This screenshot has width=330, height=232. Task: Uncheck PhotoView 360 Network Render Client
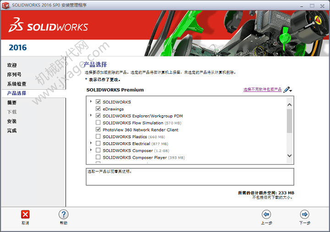(98, 129)
